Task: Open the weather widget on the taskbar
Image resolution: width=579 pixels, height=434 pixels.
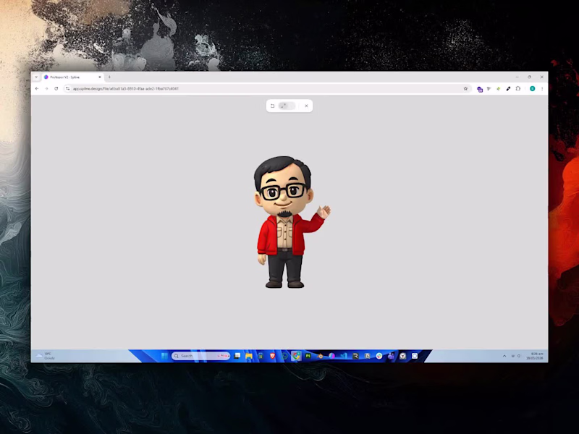Action: [x=45, y=356]
